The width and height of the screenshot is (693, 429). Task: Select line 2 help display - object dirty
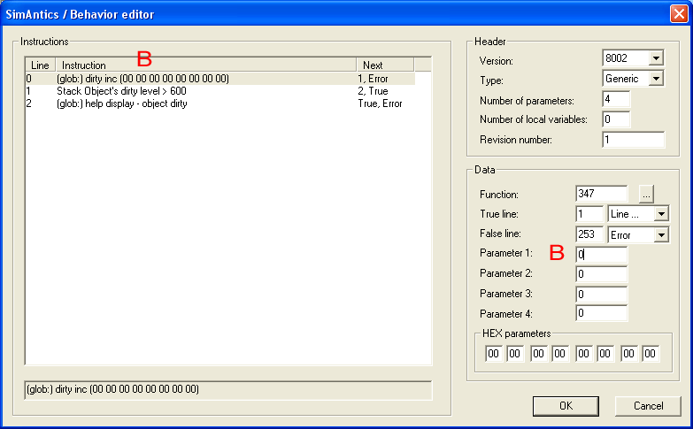[x=220, y=103]
